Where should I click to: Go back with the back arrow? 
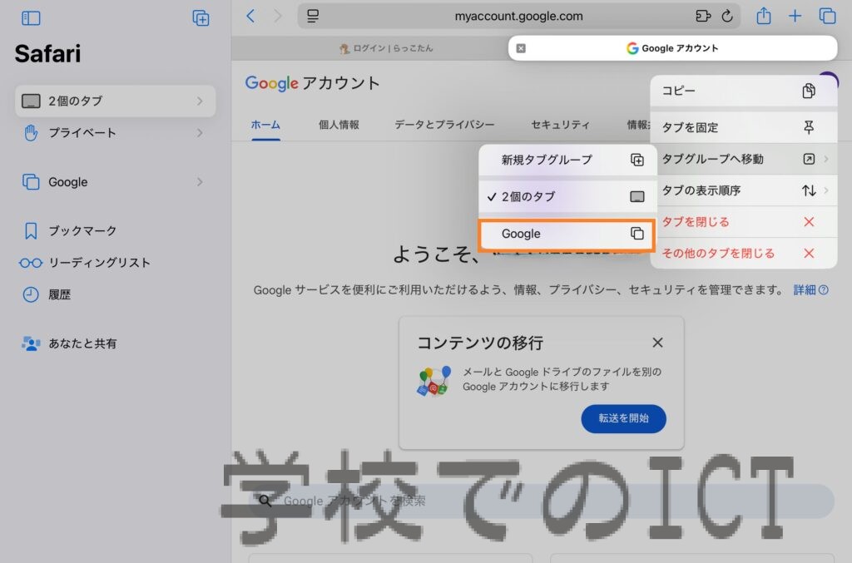(x=250, y=16)
